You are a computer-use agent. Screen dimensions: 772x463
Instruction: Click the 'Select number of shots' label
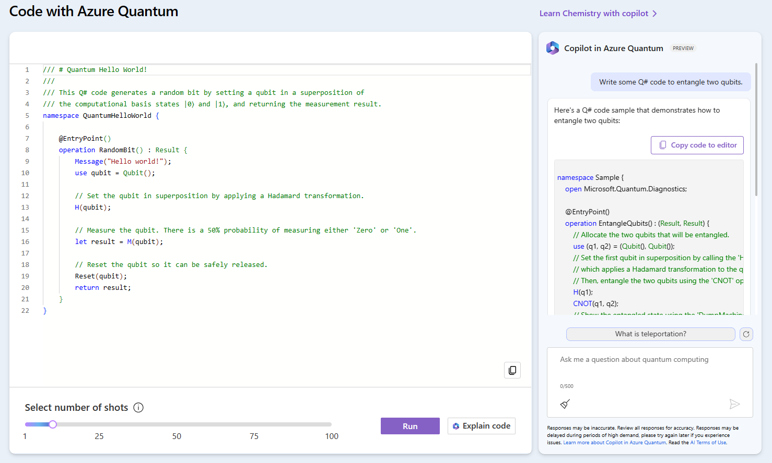(x=76, y=408)
